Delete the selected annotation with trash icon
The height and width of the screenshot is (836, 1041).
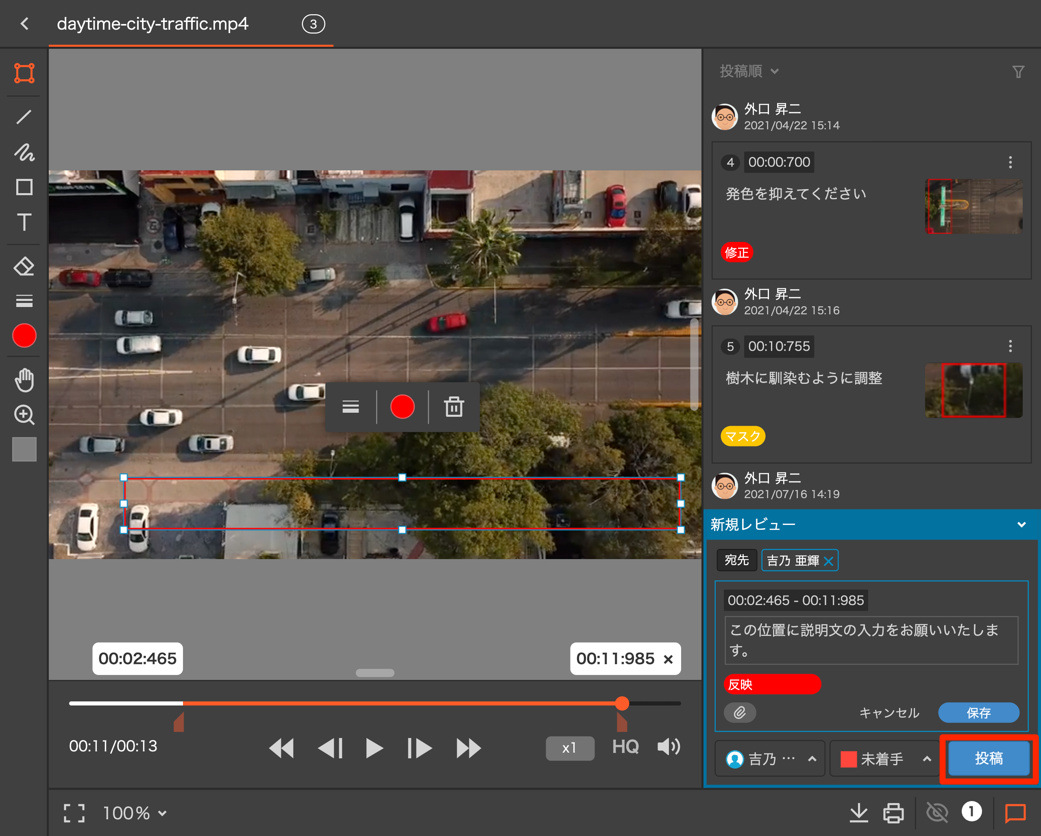click(x=454, y=407)
